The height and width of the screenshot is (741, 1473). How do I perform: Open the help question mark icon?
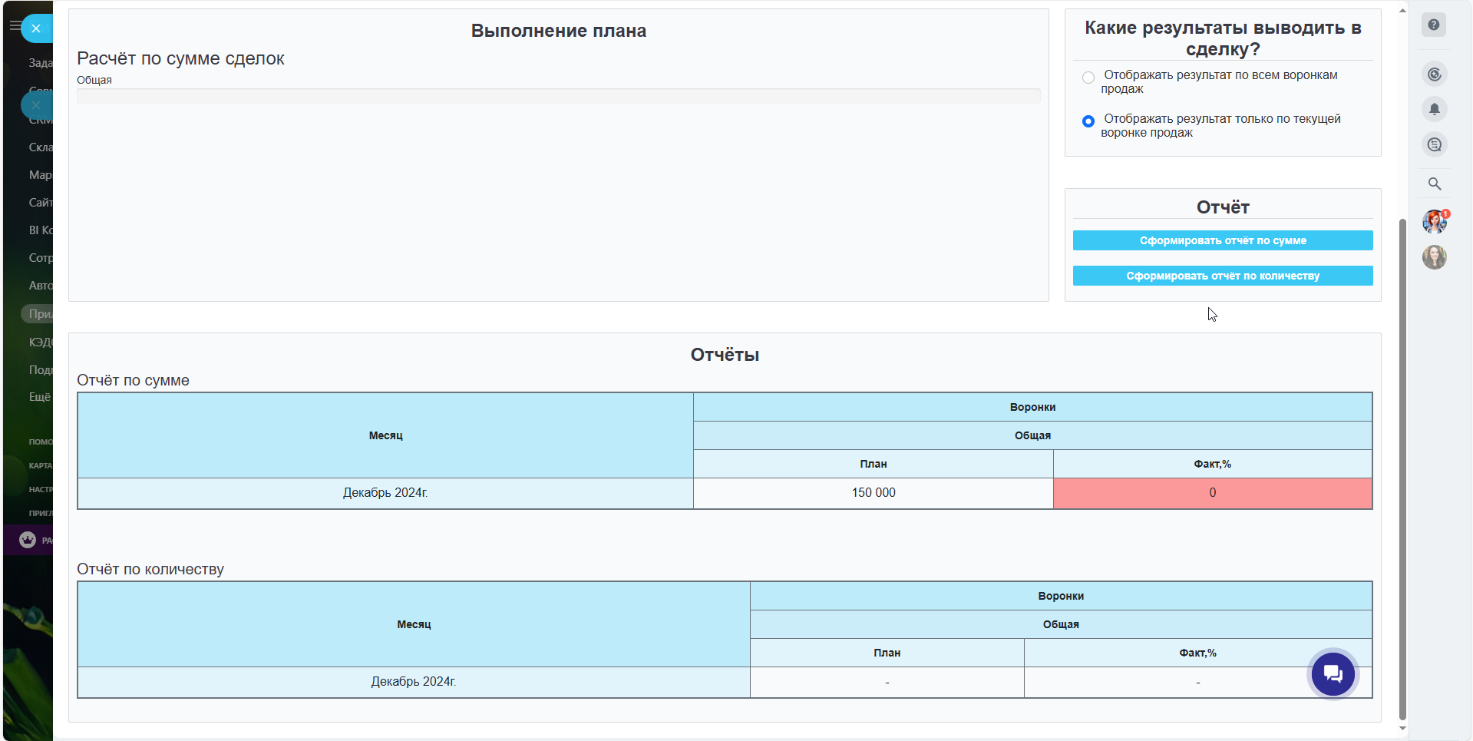coord(1433,25)
